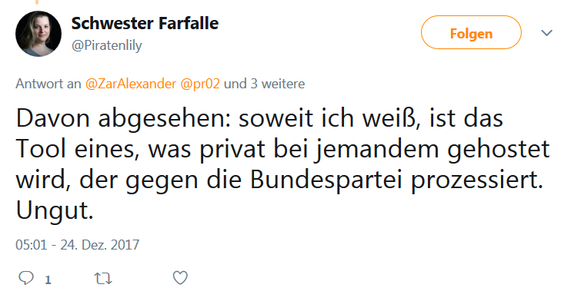This screenshot has height=301, width=571.
Task: Click the 'Antwort an' label text
Action: [48, 84]
